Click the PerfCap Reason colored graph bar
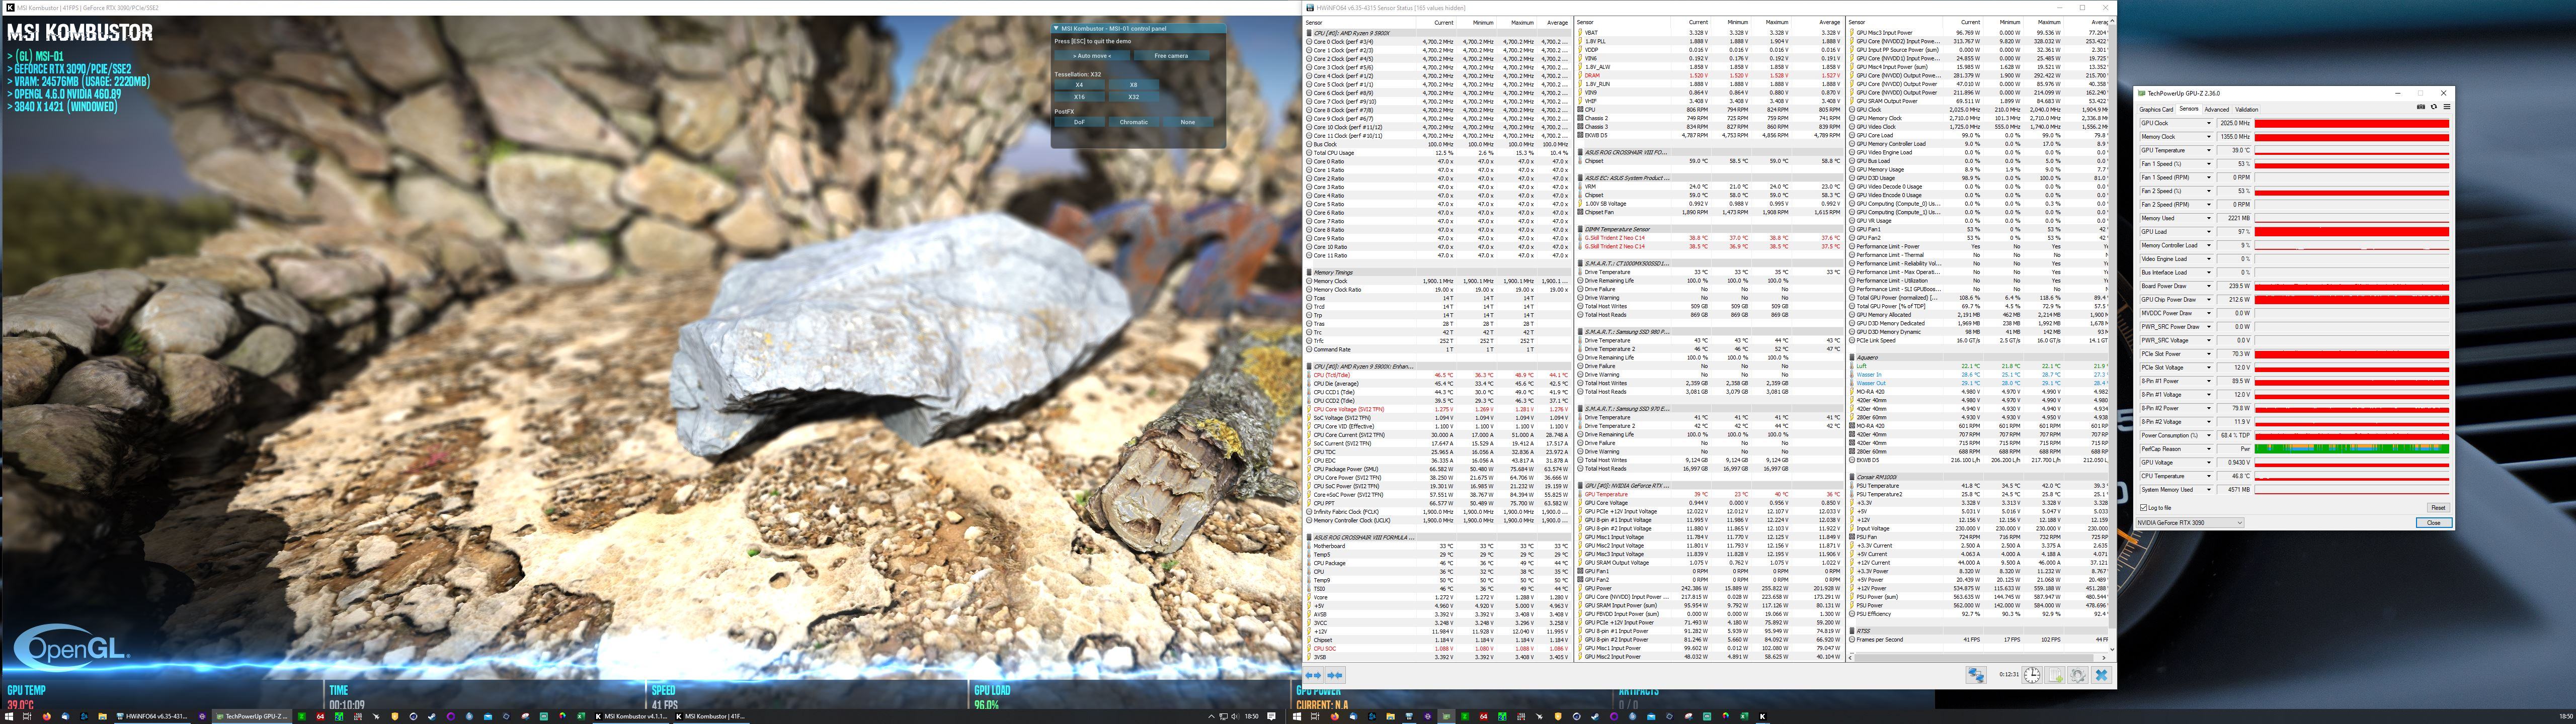This screenshot has width=2576, height=724. (2352, 449)
